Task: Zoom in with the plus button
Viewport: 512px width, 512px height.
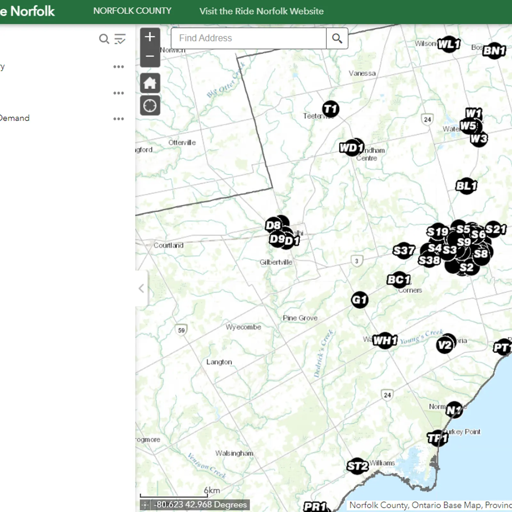Action: click(x=150, y=36)
